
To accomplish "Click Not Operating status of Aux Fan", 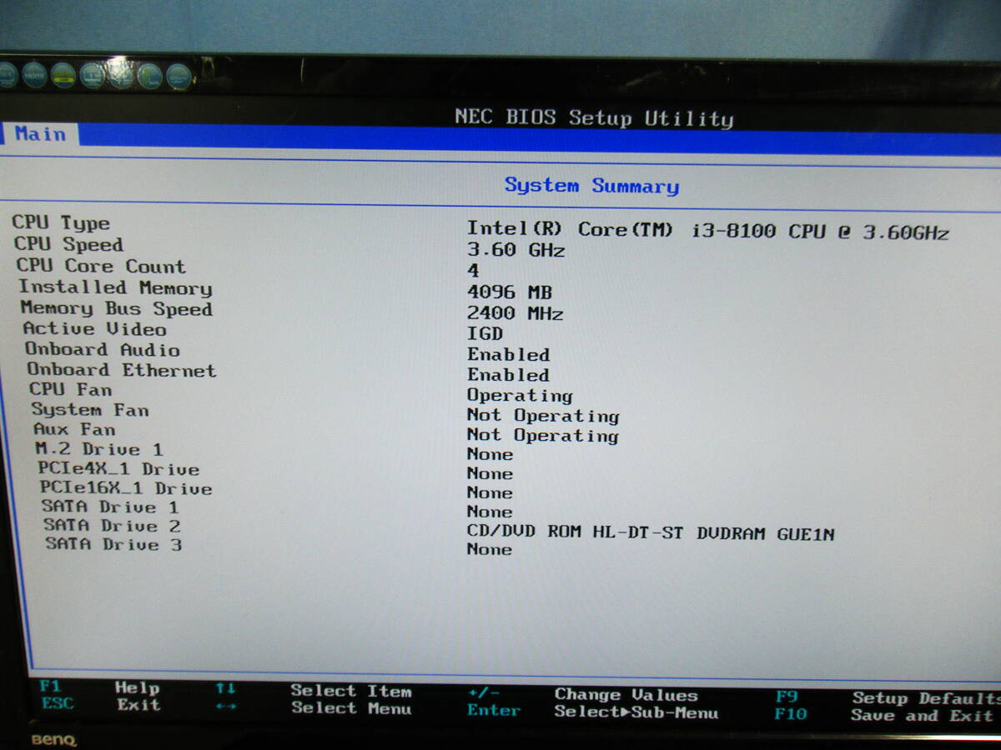I will tap(543, 434).
